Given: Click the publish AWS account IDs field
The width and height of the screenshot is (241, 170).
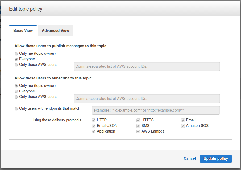Looking at the screenshot, I should [x=147, y=66].
